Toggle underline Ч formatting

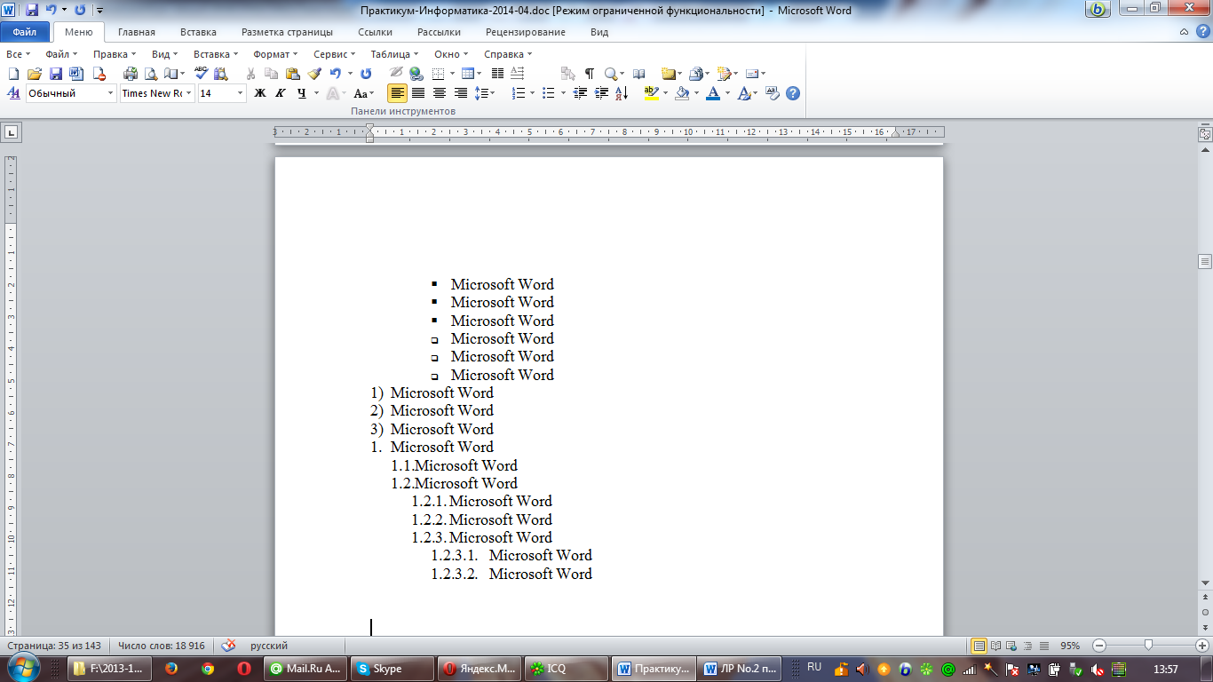click(302, 92)
